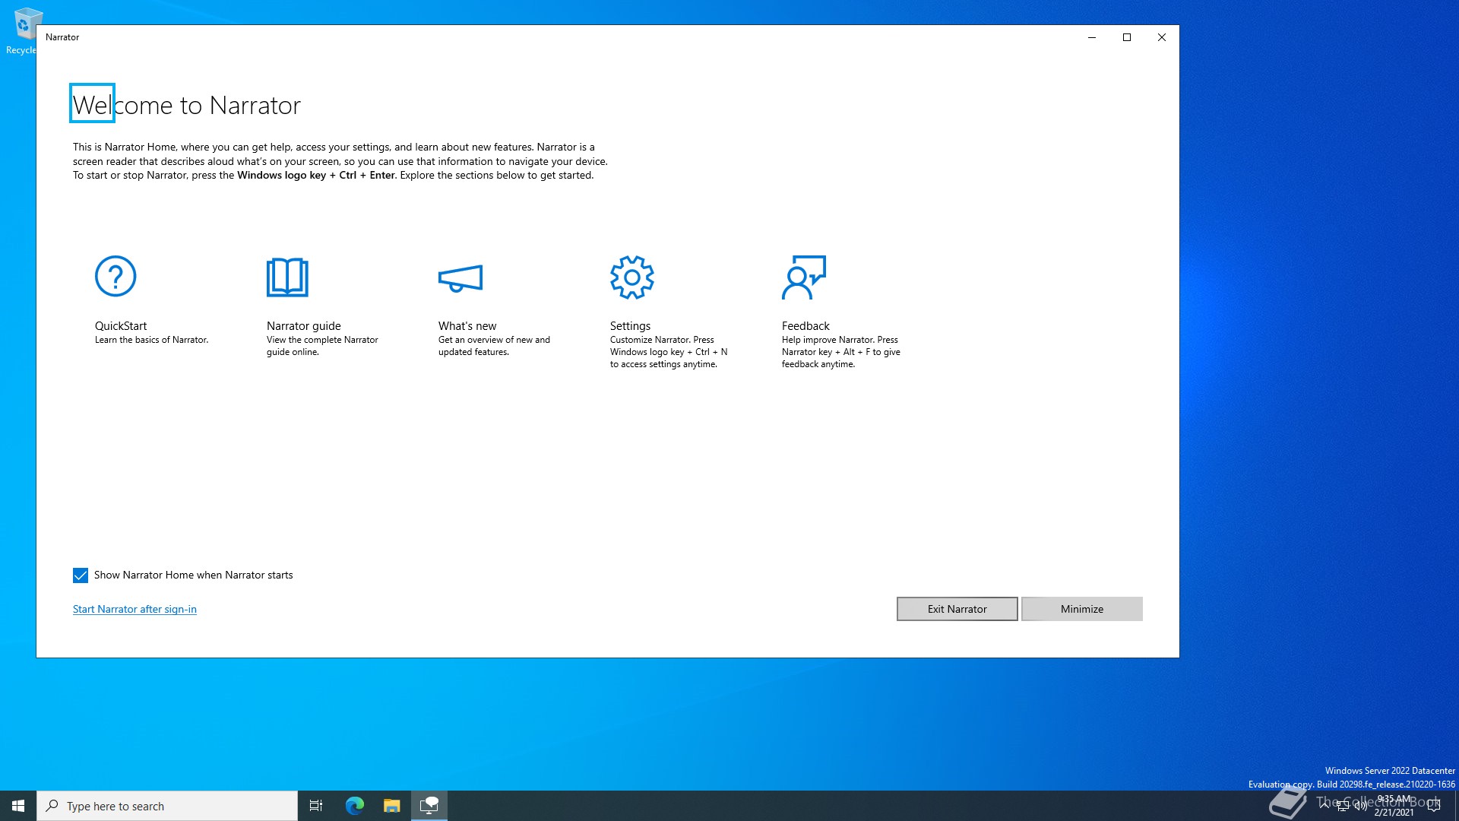The width and height of the screenshot is (1459, 821).
Task: Click the Narrator taskbar icon
Action: pos(429,806)
